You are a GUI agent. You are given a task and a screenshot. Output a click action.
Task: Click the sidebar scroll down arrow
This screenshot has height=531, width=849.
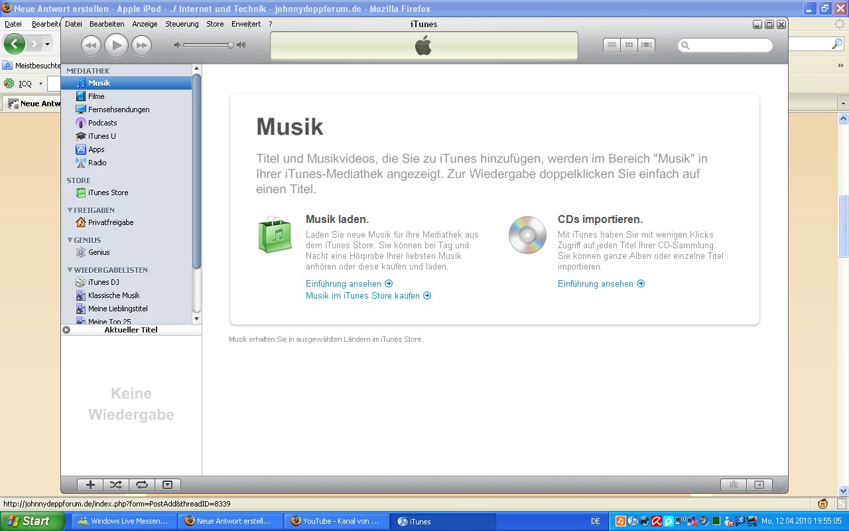click(196, 319)
